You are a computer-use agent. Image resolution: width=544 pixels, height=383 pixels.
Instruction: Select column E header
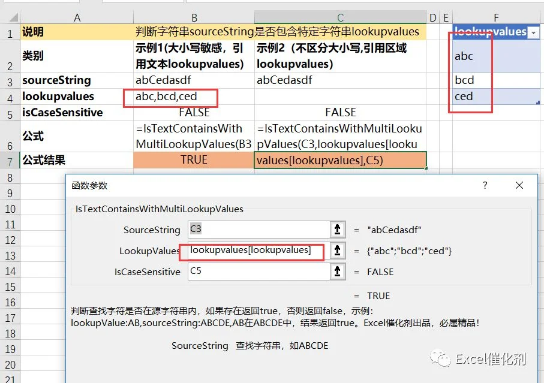(446, 17)
